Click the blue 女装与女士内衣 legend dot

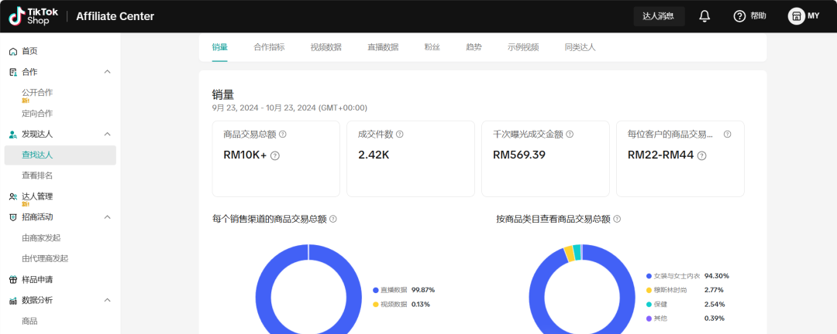coord(649,277)
